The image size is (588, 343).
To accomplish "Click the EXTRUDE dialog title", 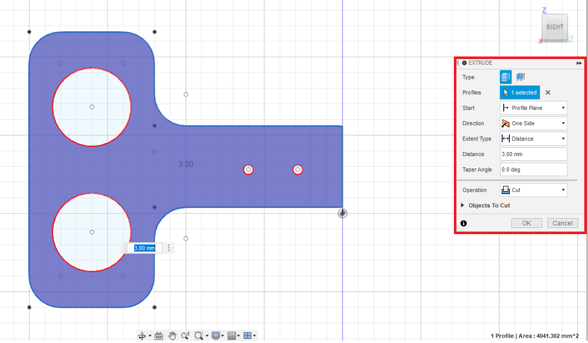I will [481, 63].
